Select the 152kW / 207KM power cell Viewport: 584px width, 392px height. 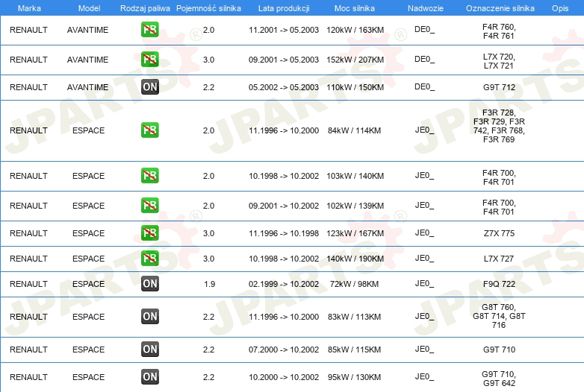(x=355, y=60)
